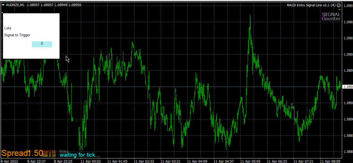Click the 'AUDNZD,M1' symbol text

pyautogui.click(x=15, y=5)
